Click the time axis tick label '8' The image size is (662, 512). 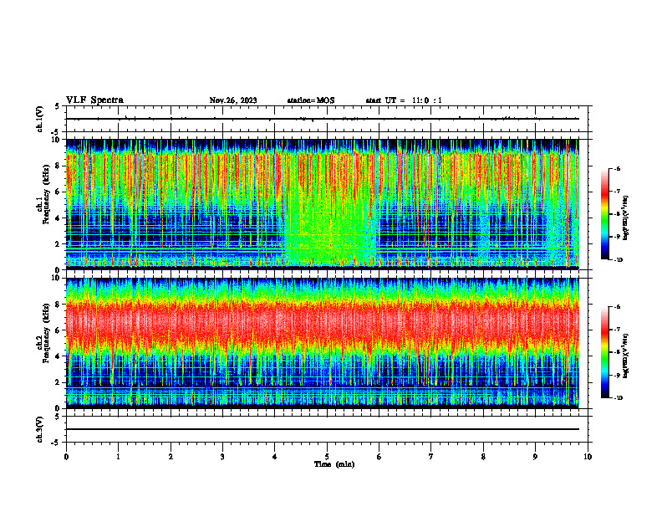click(x=483, y=457)
